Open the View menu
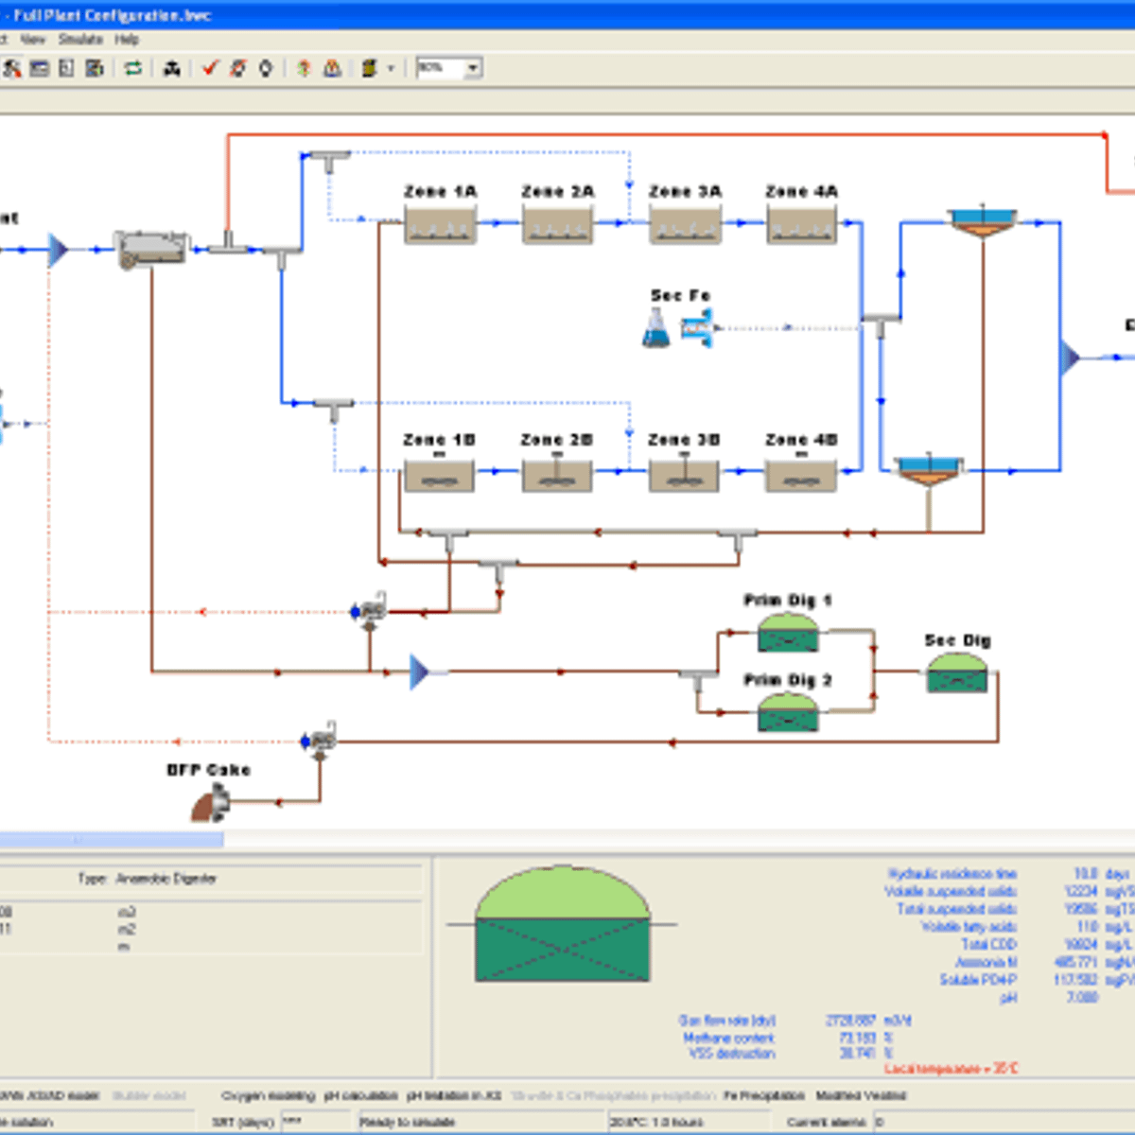The width and height of the screenshot is (1135, 1135). pos(33,40)
